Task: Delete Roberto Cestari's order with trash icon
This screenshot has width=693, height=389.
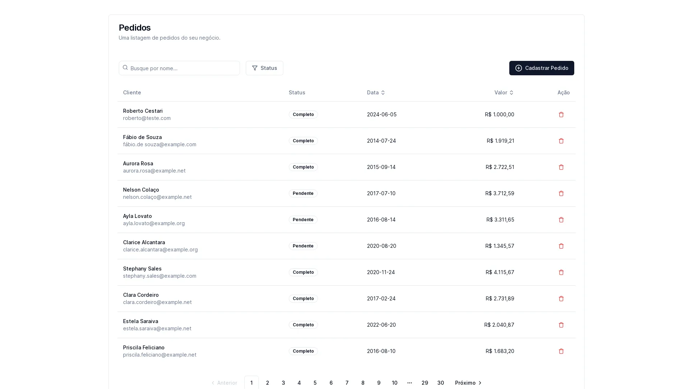Action: pyautogui.click(x=561, y=115)
